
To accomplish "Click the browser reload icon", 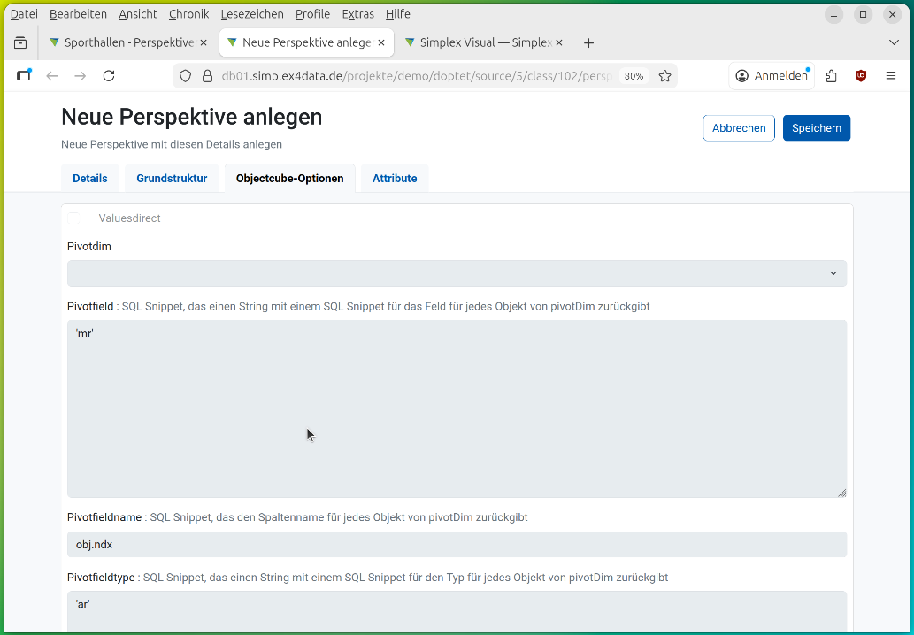I will point(109,76).
